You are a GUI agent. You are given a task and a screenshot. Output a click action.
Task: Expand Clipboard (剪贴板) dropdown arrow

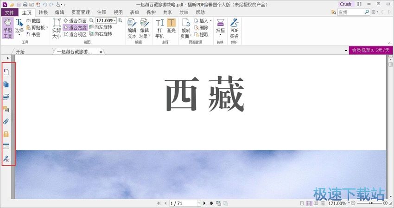pyautogui.click(x=47, y=27)
